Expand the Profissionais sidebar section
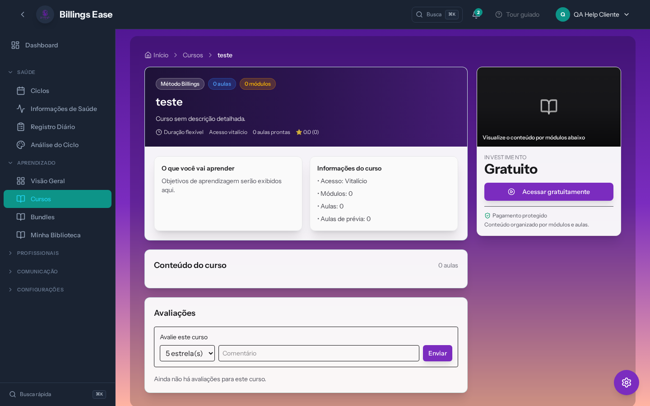Viewport: 650px width, 406px height. click(37, 253)
